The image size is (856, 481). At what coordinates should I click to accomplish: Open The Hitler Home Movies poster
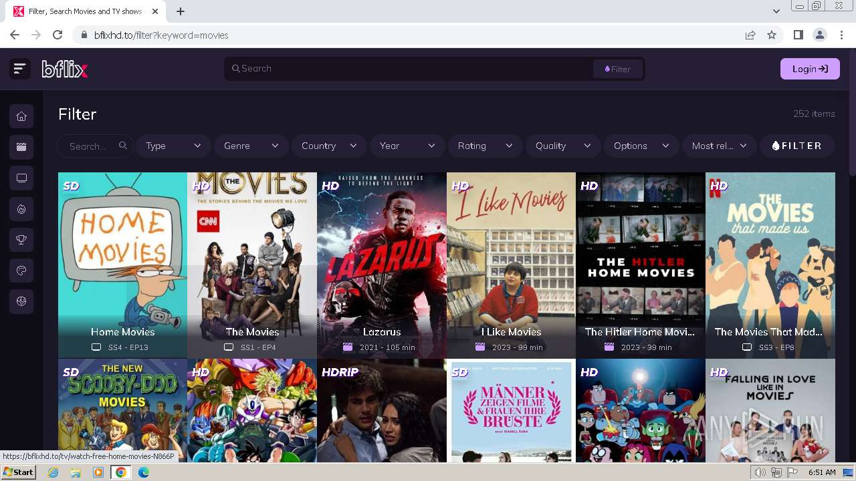coord(641,265)
